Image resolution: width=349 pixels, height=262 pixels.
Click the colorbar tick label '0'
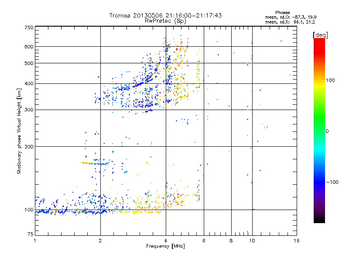tap(327, 131)
